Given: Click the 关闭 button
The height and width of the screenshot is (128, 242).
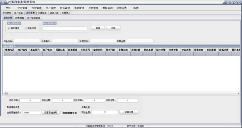Looking at the screenshot, I should coord(113,28).
